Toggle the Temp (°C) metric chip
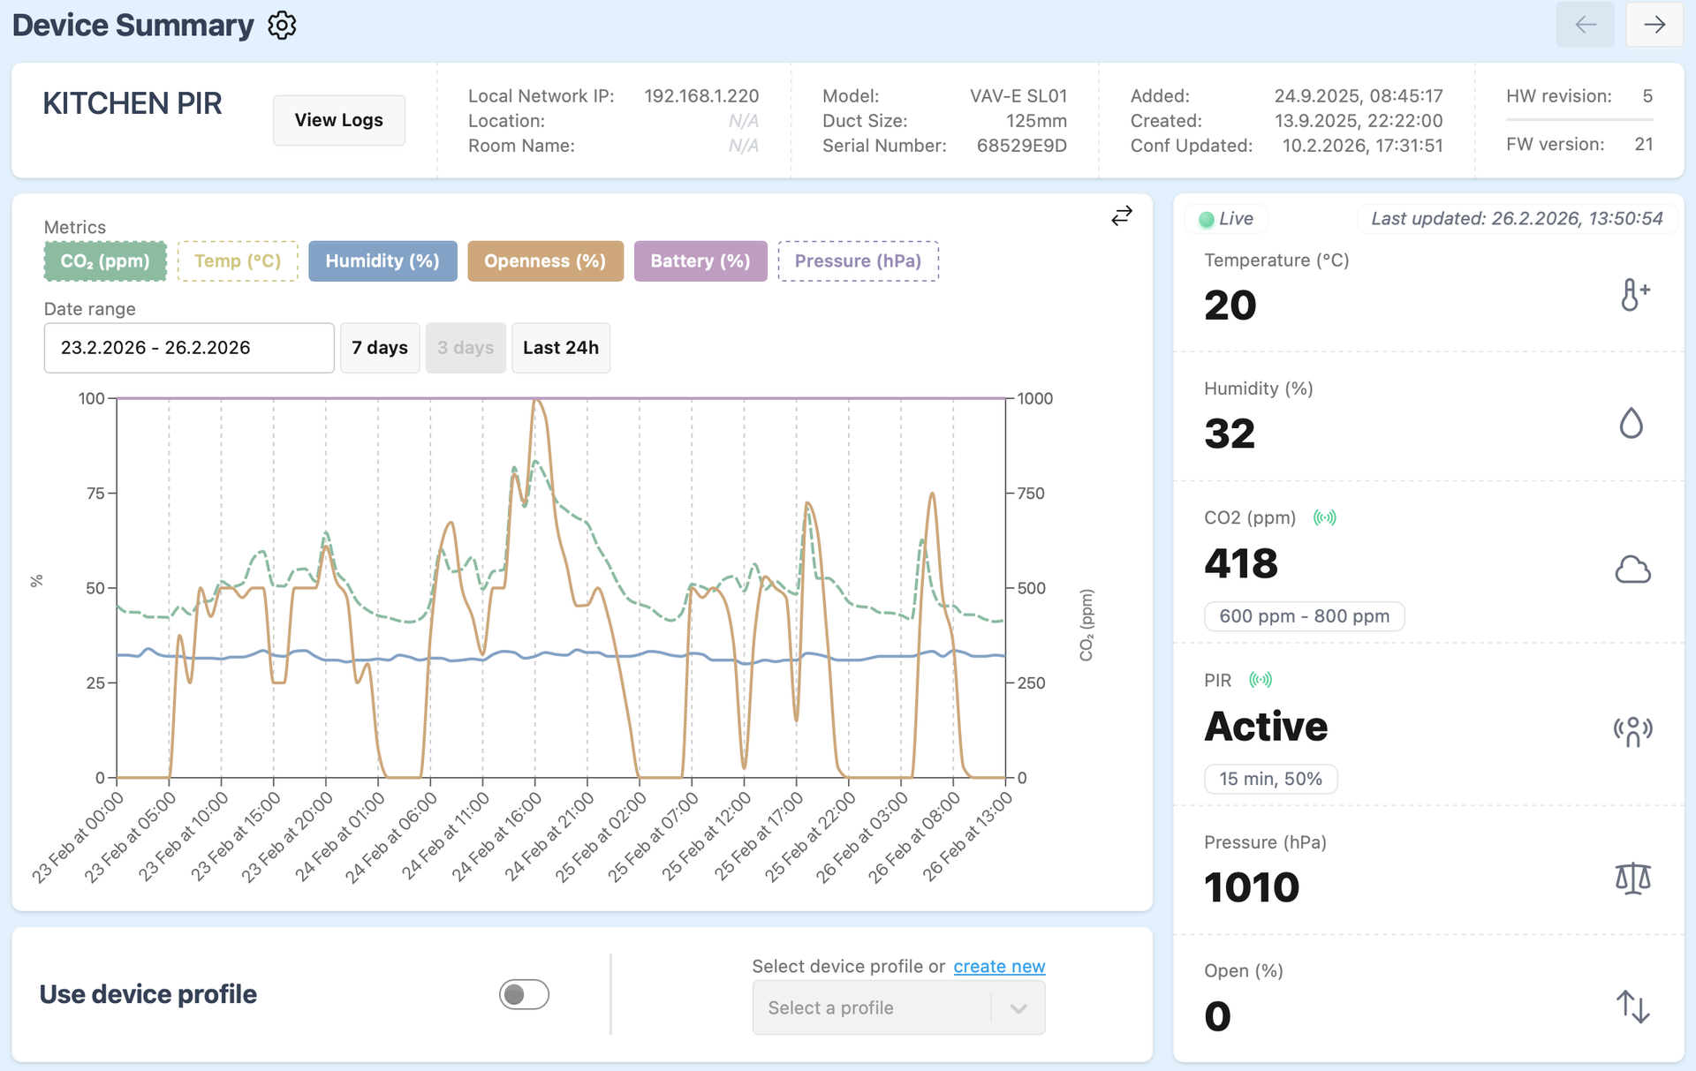Screen dimensions: 1696x1071 click(238, 261)
